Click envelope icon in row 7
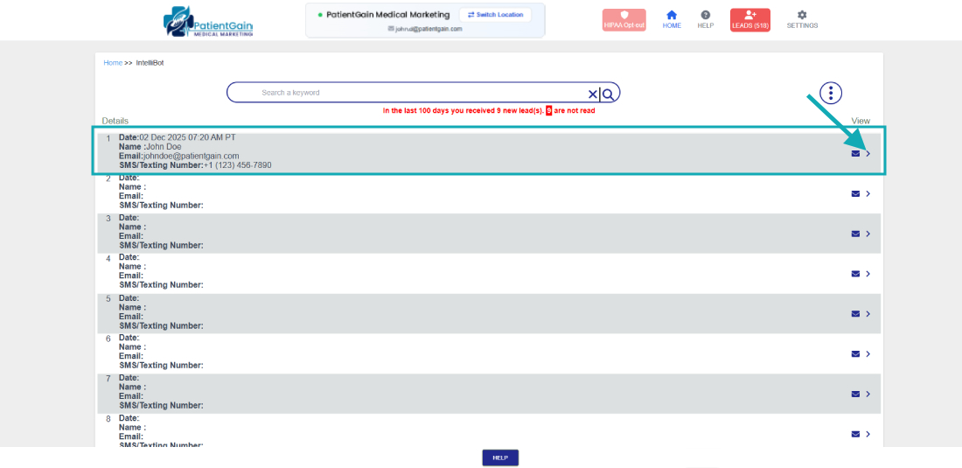This screenshot has height=468, width=962. click(855, 395)
